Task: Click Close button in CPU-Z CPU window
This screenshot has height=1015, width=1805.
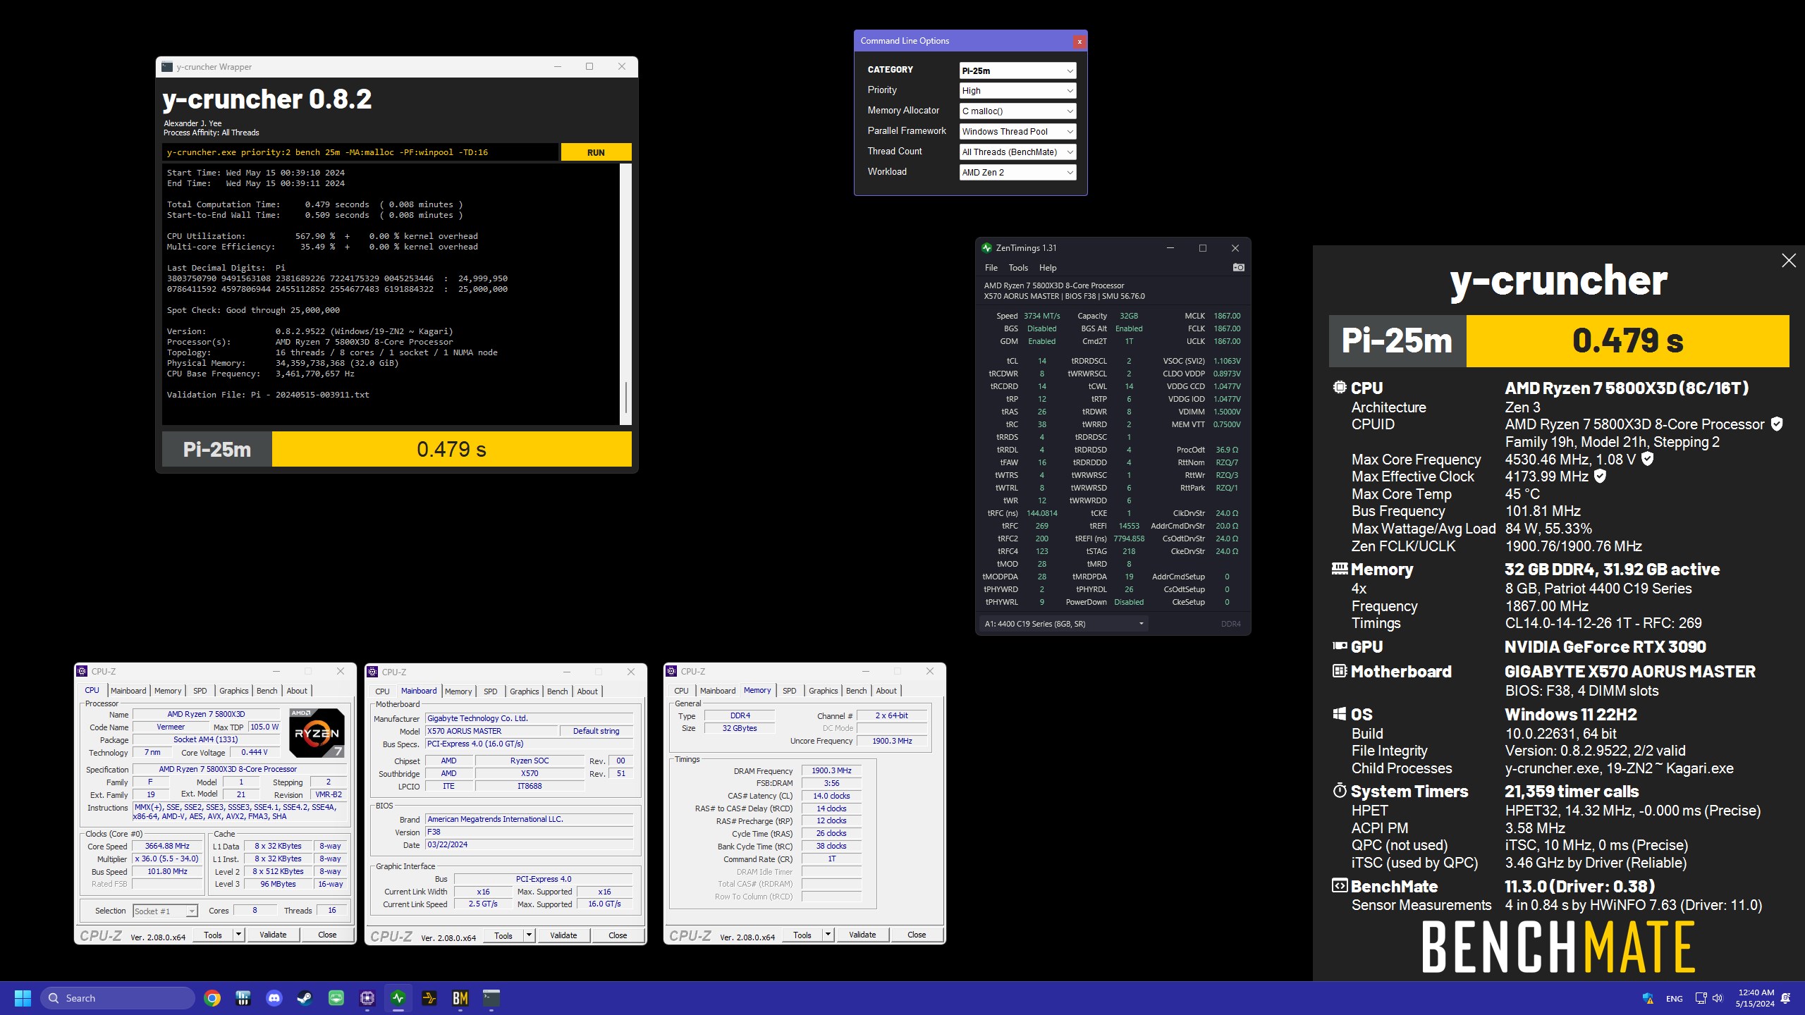Action: 327,935
